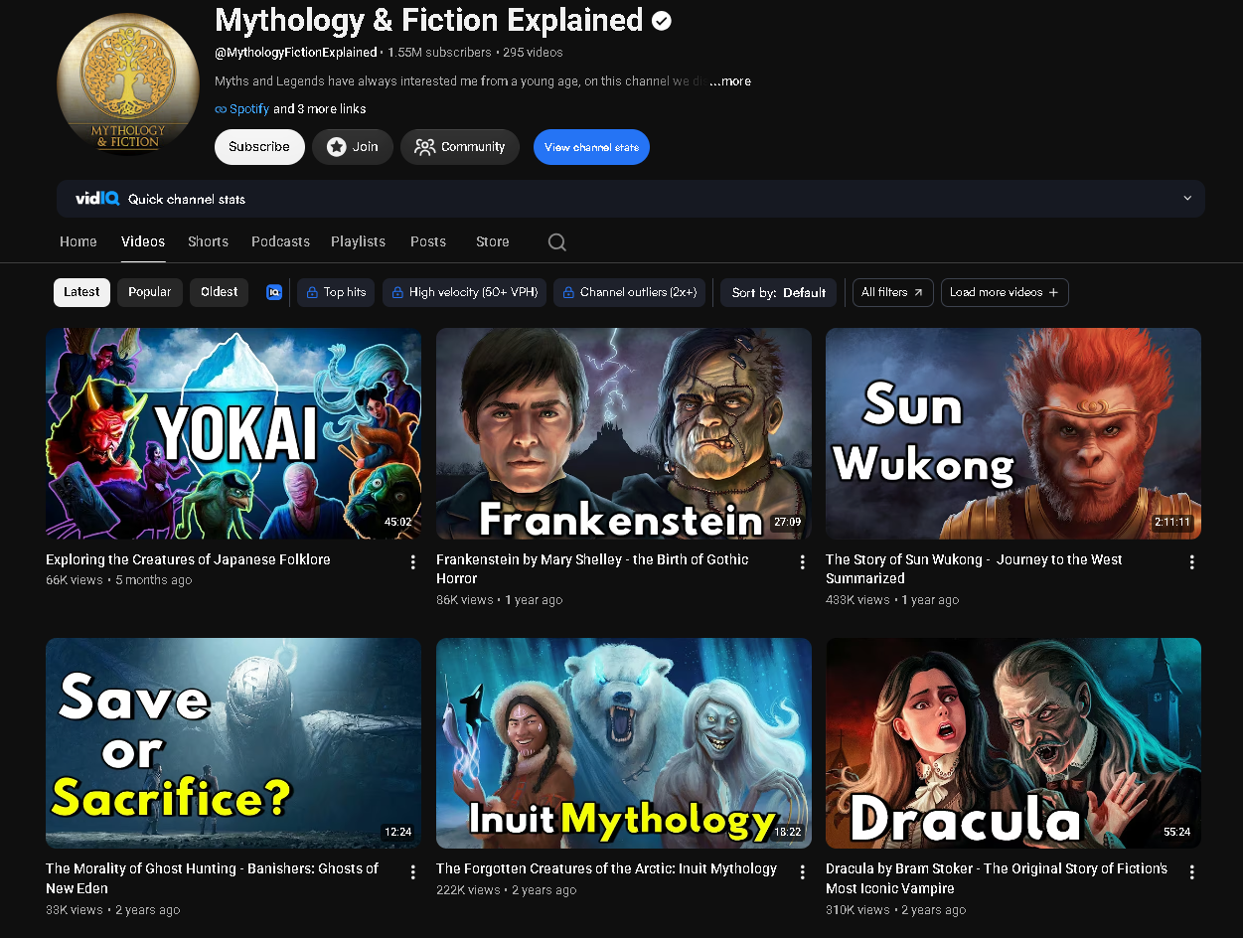Viewport: 1243px width, 938px height.
Task: Switch to the Playlists tab
Action: click(358, 241)
